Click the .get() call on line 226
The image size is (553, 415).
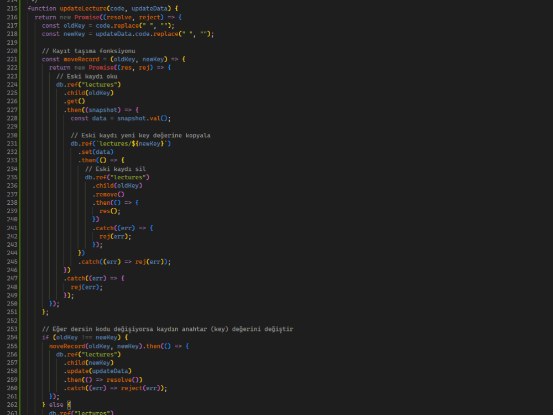pos(74,101)
